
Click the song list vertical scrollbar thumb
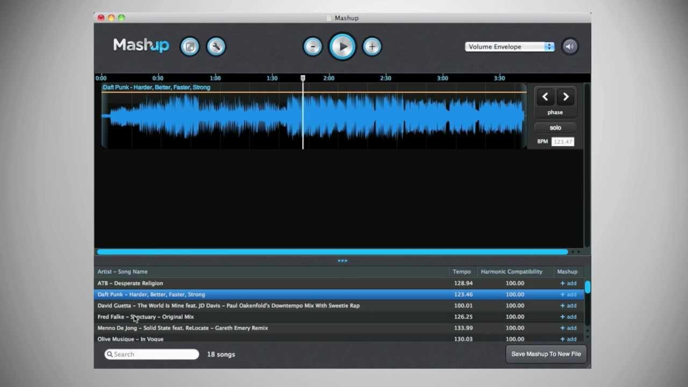point(587,287)
